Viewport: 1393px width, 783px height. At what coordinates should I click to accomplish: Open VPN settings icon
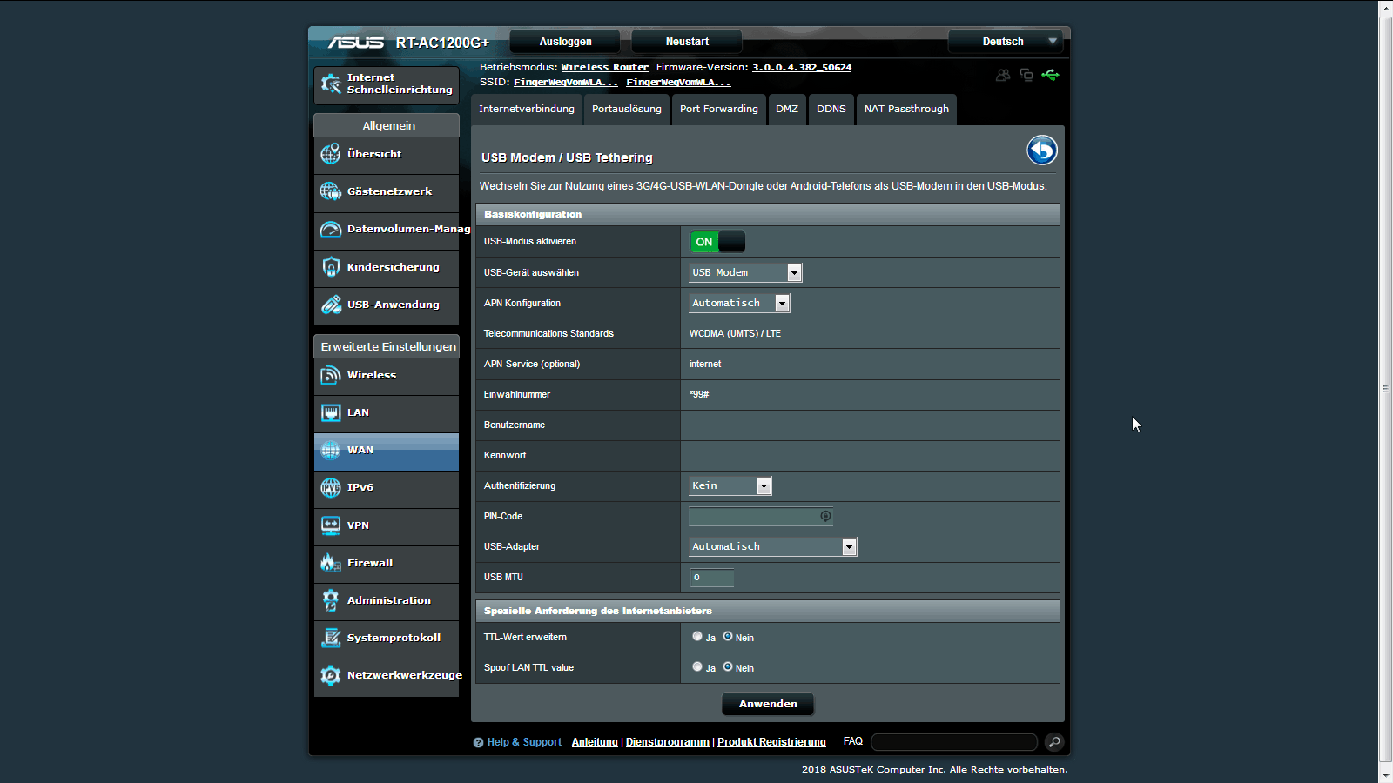[331, 525]
